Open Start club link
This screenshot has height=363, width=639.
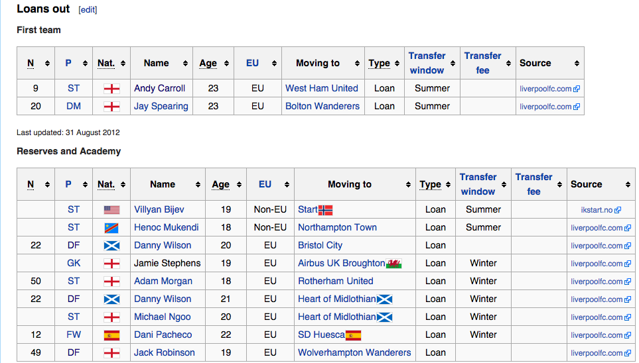(308, 209)
